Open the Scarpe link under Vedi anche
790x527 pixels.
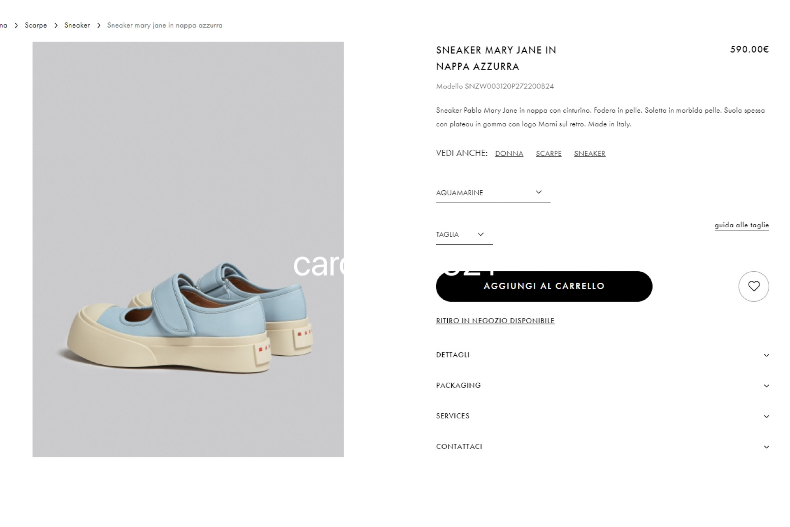coord(548,154)
